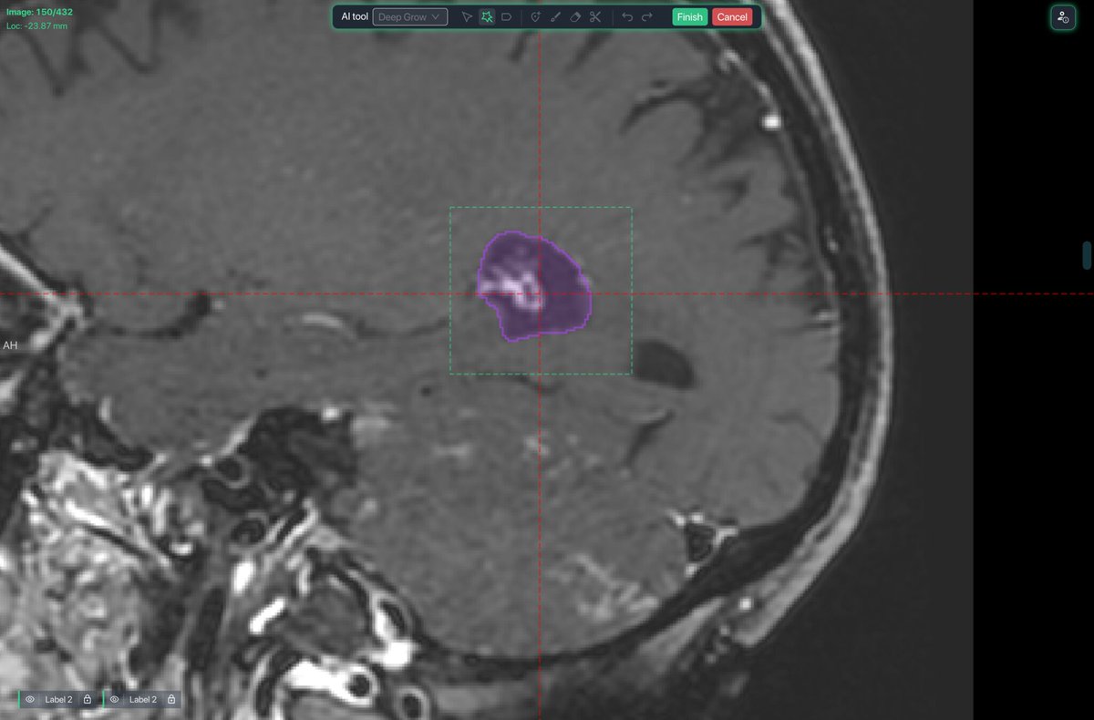Hide the left Label 2 via eye icon
The height and width of the screenshot is (720, 1094).
click(30, 700)
